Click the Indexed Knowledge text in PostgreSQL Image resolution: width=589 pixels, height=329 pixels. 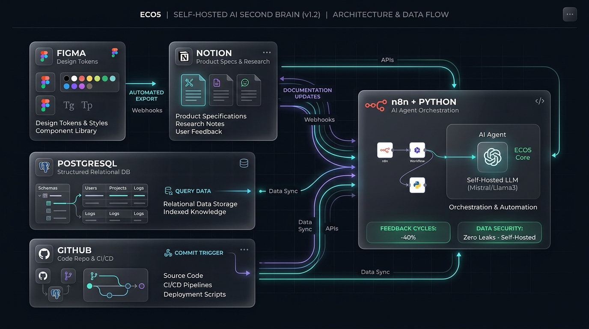tap(195, 212)
